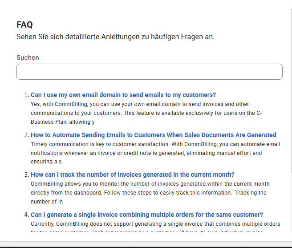Click the subtitle 'Sehen Sie sich detaillierte Anleitungen'
292x248 pixels.
115,37
